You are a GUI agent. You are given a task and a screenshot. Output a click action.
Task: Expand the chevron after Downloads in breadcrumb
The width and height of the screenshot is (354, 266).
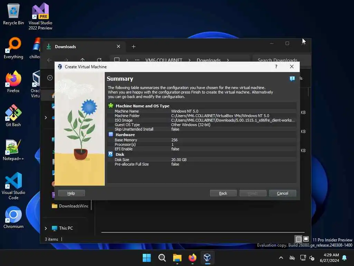click(x=228, y=60)
